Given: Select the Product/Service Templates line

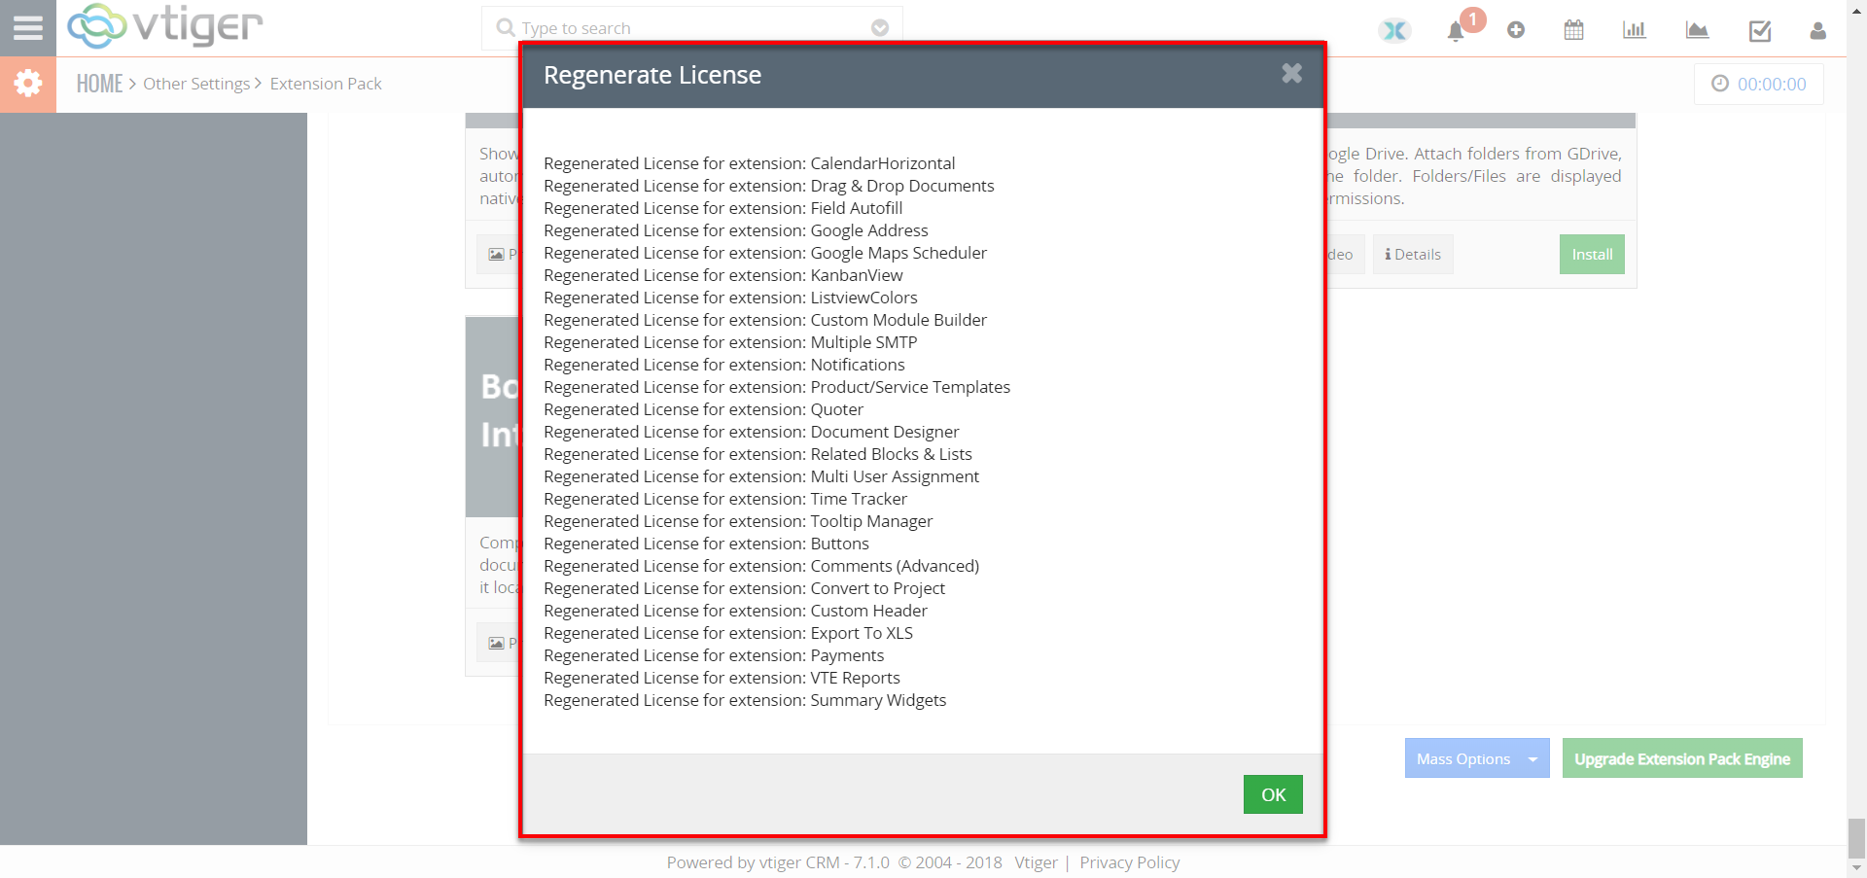Looking at the screenshot, I should pyautogui.click(x=777, y=387).
